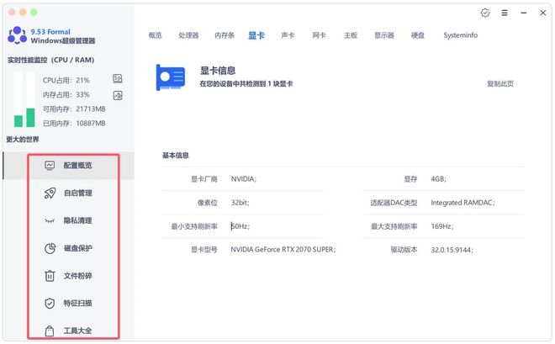
Task: Click the 显卡信息 title
Action: pyautogui.click(x=218, y=71)
